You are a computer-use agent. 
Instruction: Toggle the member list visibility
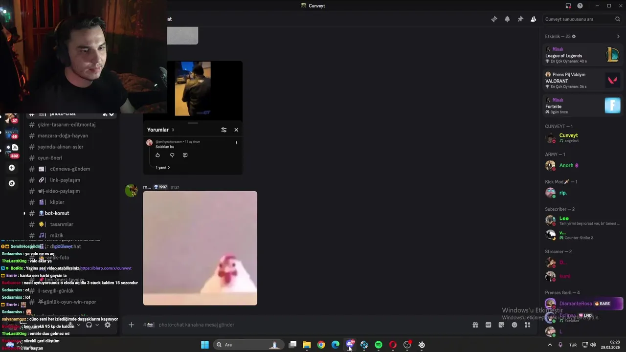click(534, 19)
